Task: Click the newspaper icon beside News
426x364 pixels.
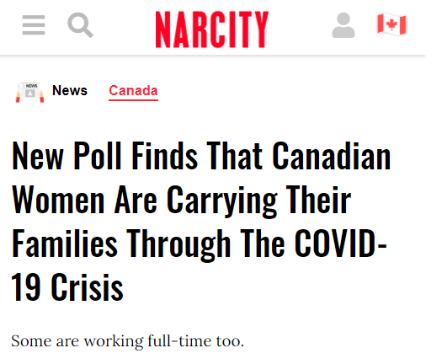Action: click(30, 92)
